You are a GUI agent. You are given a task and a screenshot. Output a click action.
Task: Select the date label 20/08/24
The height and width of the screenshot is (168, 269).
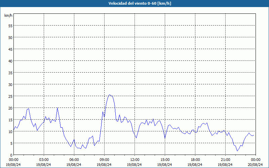[255, 165]
